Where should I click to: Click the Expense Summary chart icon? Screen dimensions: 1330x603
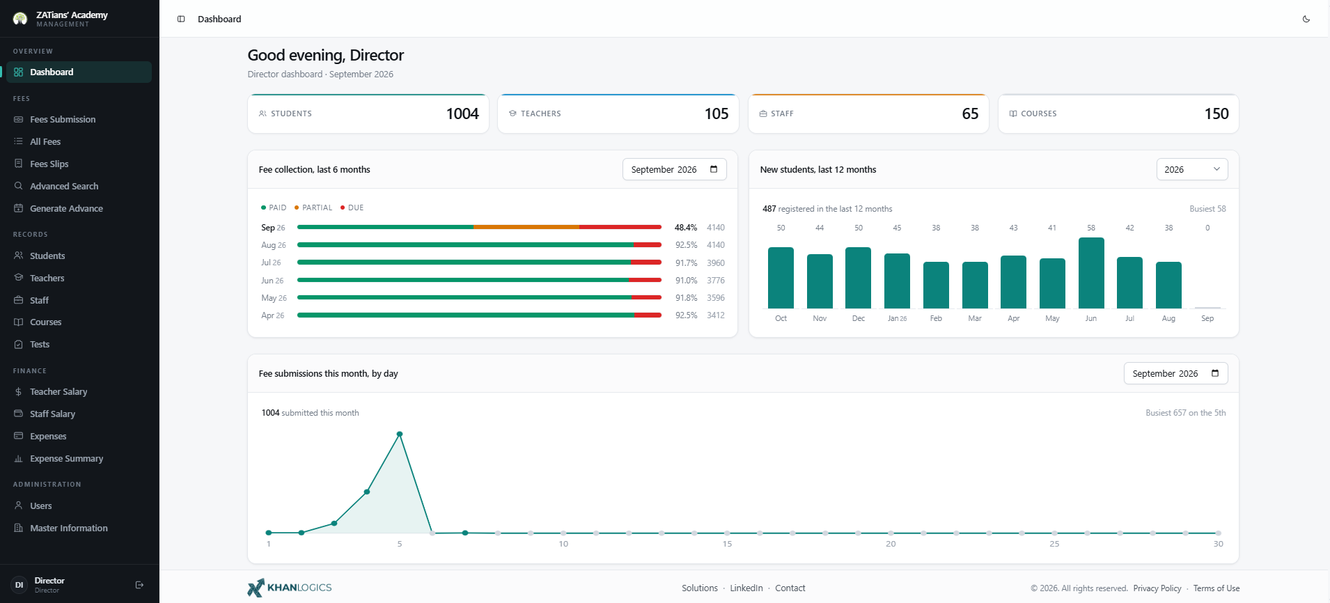click(x=19, y=458)
